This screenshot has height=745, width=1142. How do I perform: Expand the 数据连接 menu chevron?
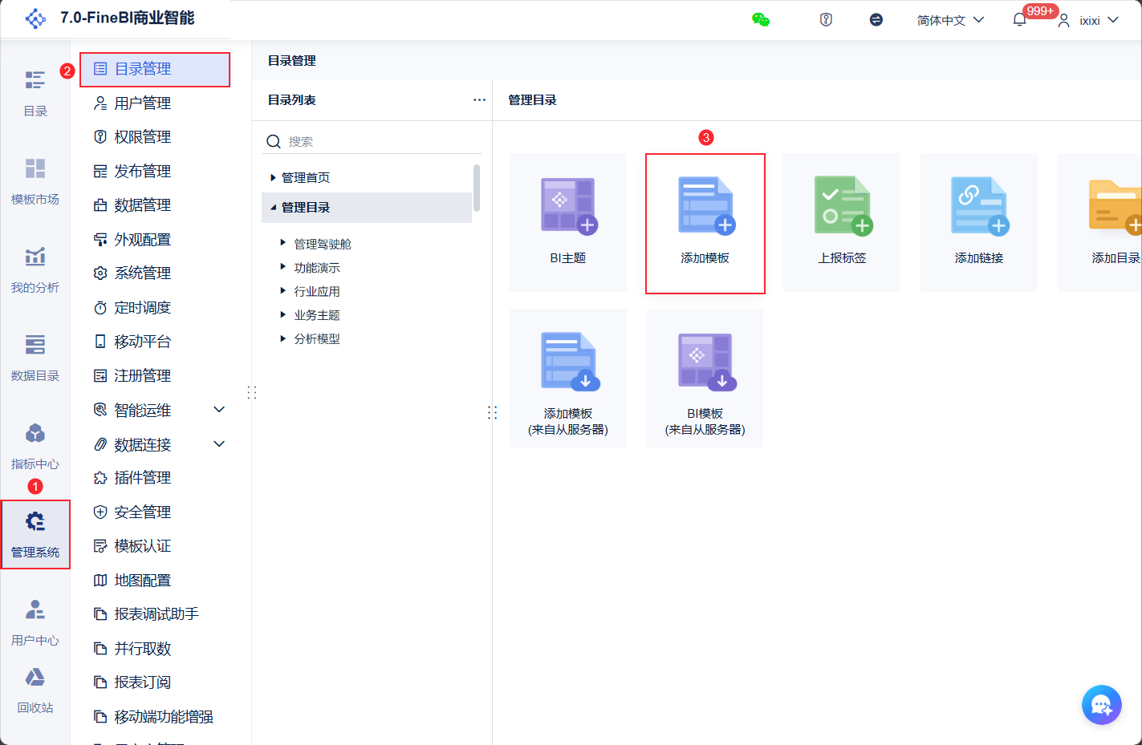219,444
